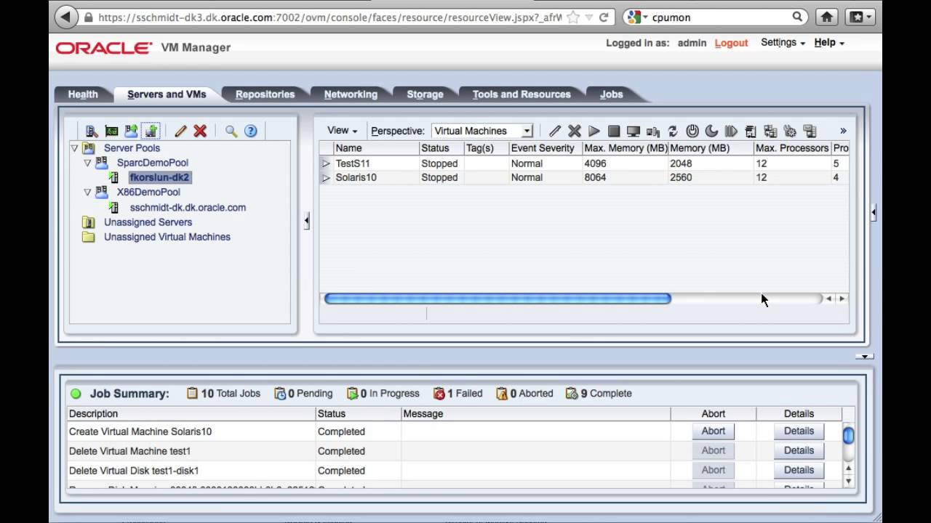Viewport: 931px width, 523px height.
Task: Click the Kill (power symbol) VM icon
Action: [x=692, y=131]
